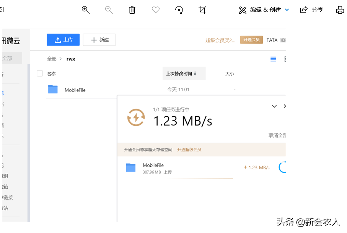Open the rwx breadcrumb folder

coord(71,59)
